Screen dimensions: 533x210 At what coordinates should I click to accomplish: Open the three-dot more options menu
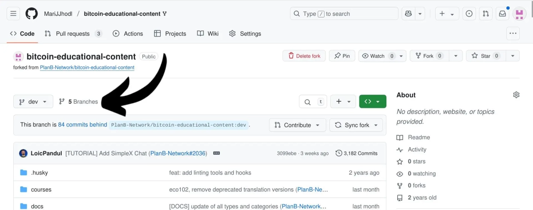pyautogui.click(x=513, y=34)
